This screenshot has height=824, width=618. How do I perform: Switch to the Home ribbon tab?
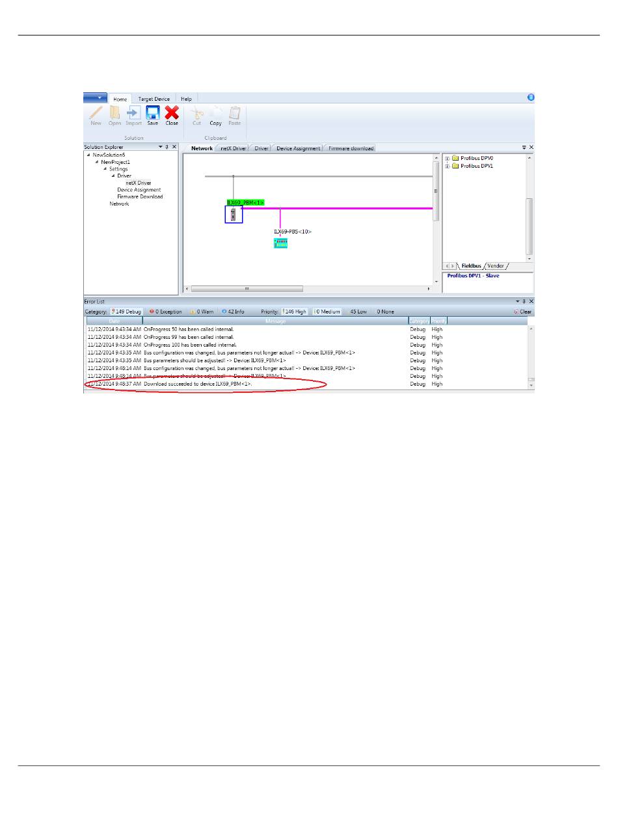pyautogui.click(x=120, y=99)
